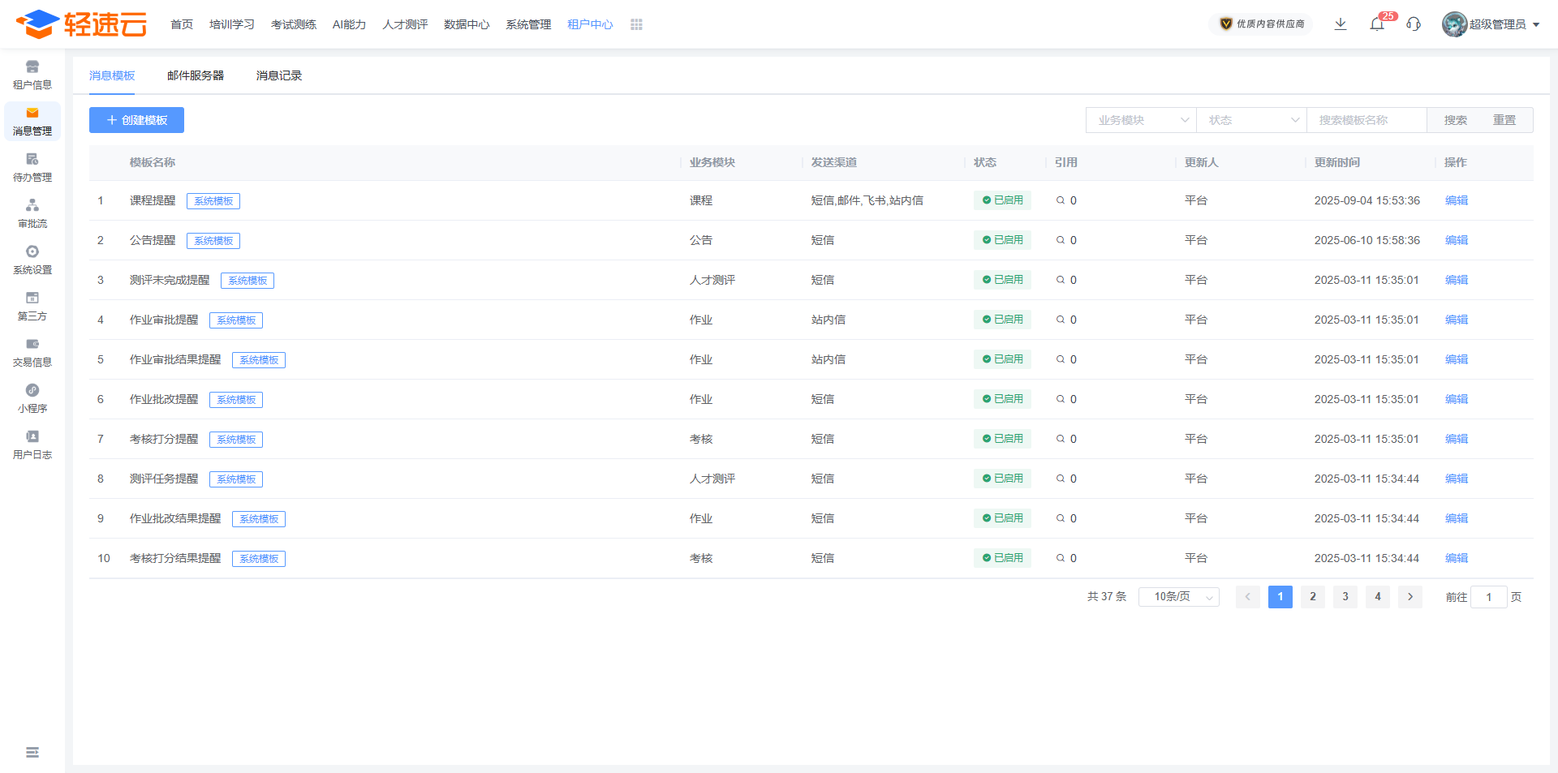Expand the 状态 filter dropdown
This screenshot has width=1558, height=773.
click(x=1251, y=120)
